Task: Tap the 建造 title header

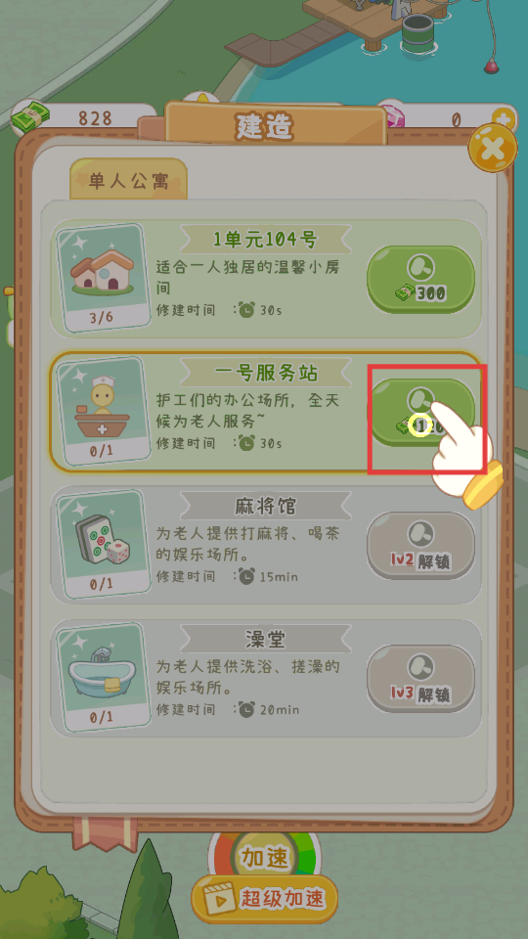Action: point(265,125)
